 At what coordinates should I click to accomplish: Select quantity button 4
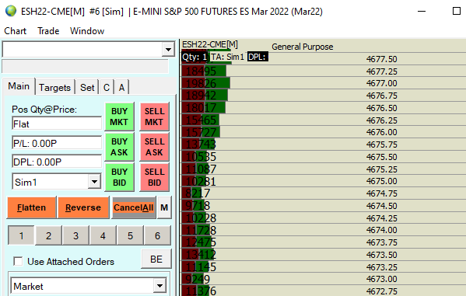(103, 235)
